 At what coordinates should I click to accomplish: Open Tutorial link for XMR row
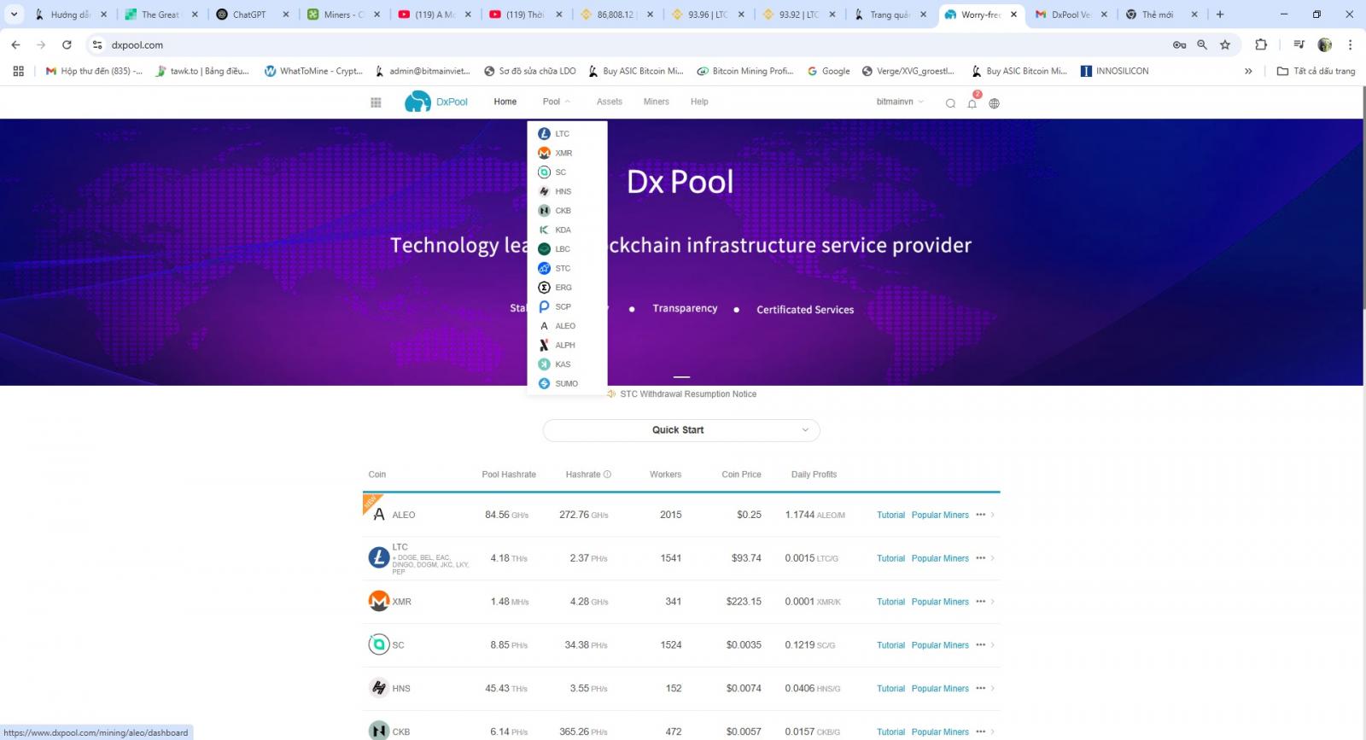click(x=890, y=602)
